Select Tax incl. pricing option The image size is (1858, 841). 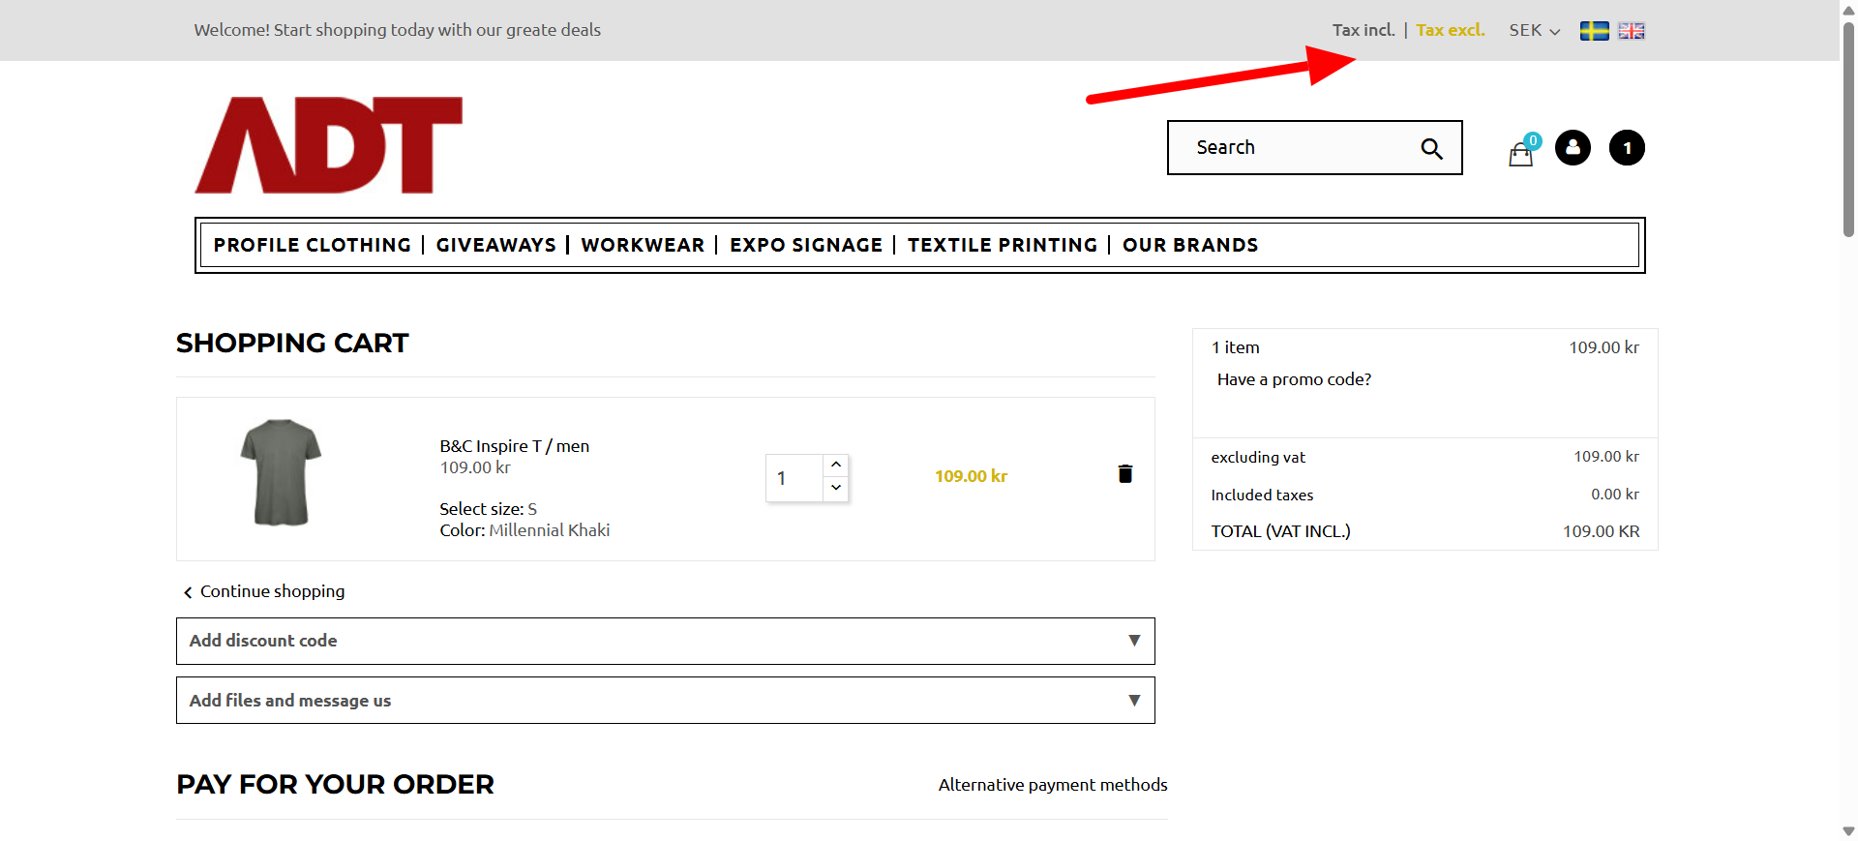[x=1364, y=30]
